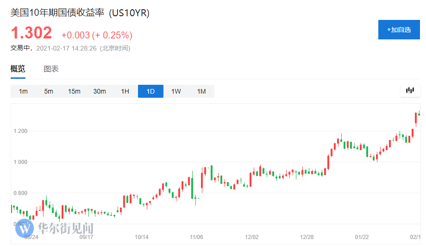Select the 1D chart interval
The width and height of the screenshot is (426, 246).
click(x=150, y=91)
